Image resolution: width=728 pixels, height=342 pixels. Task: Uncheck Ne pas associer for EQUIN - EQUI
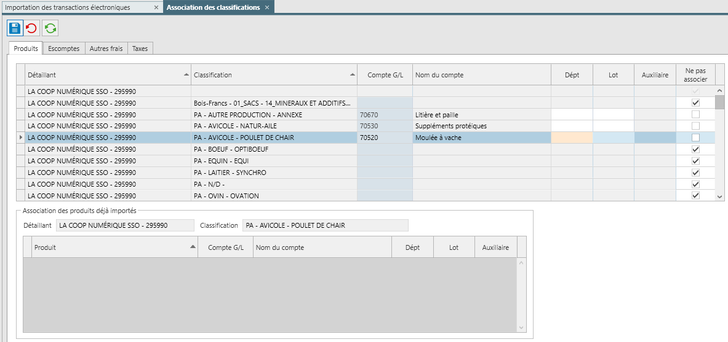coord(695,161)
